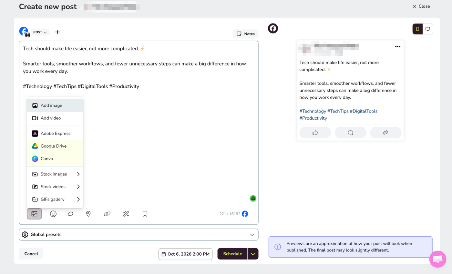Insert a link with the chain icon
The width and height of the screenshot is (452, 274).
point(107,214)
